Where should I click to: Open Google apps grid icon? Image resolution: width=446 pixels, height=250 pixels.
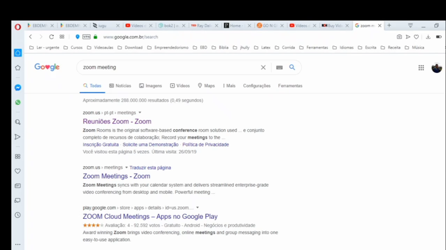(x=421, y=68)
